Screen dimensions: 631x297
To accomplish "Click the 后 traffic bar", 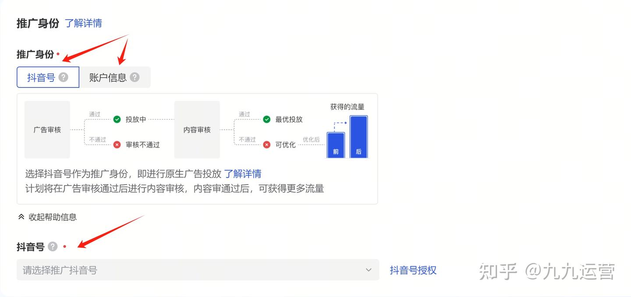I will tap(358, 136).
